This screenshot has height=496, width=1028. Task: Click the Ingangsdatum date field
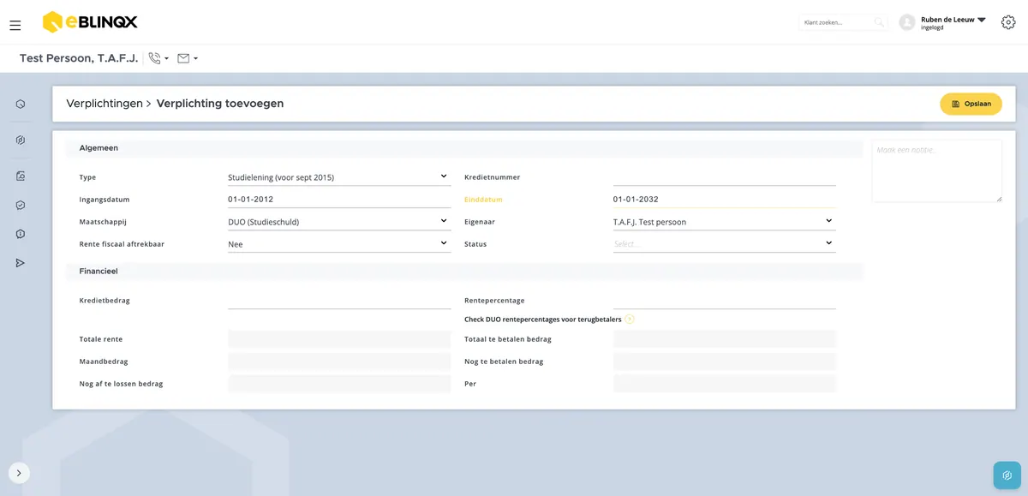tap(339, 200)
